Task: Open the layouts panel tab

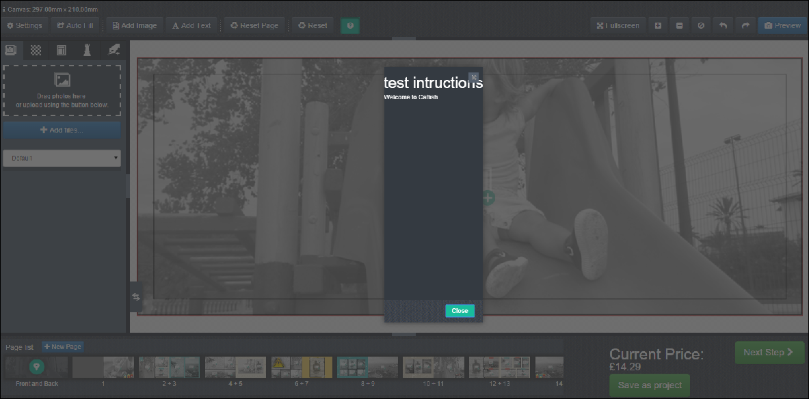Action: (62, 50)
